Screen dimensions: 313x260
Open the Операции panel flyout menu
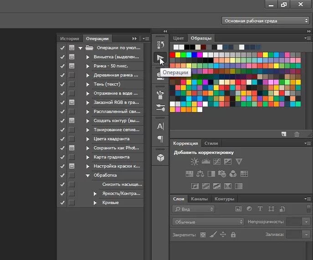click(x=146, y=39)
